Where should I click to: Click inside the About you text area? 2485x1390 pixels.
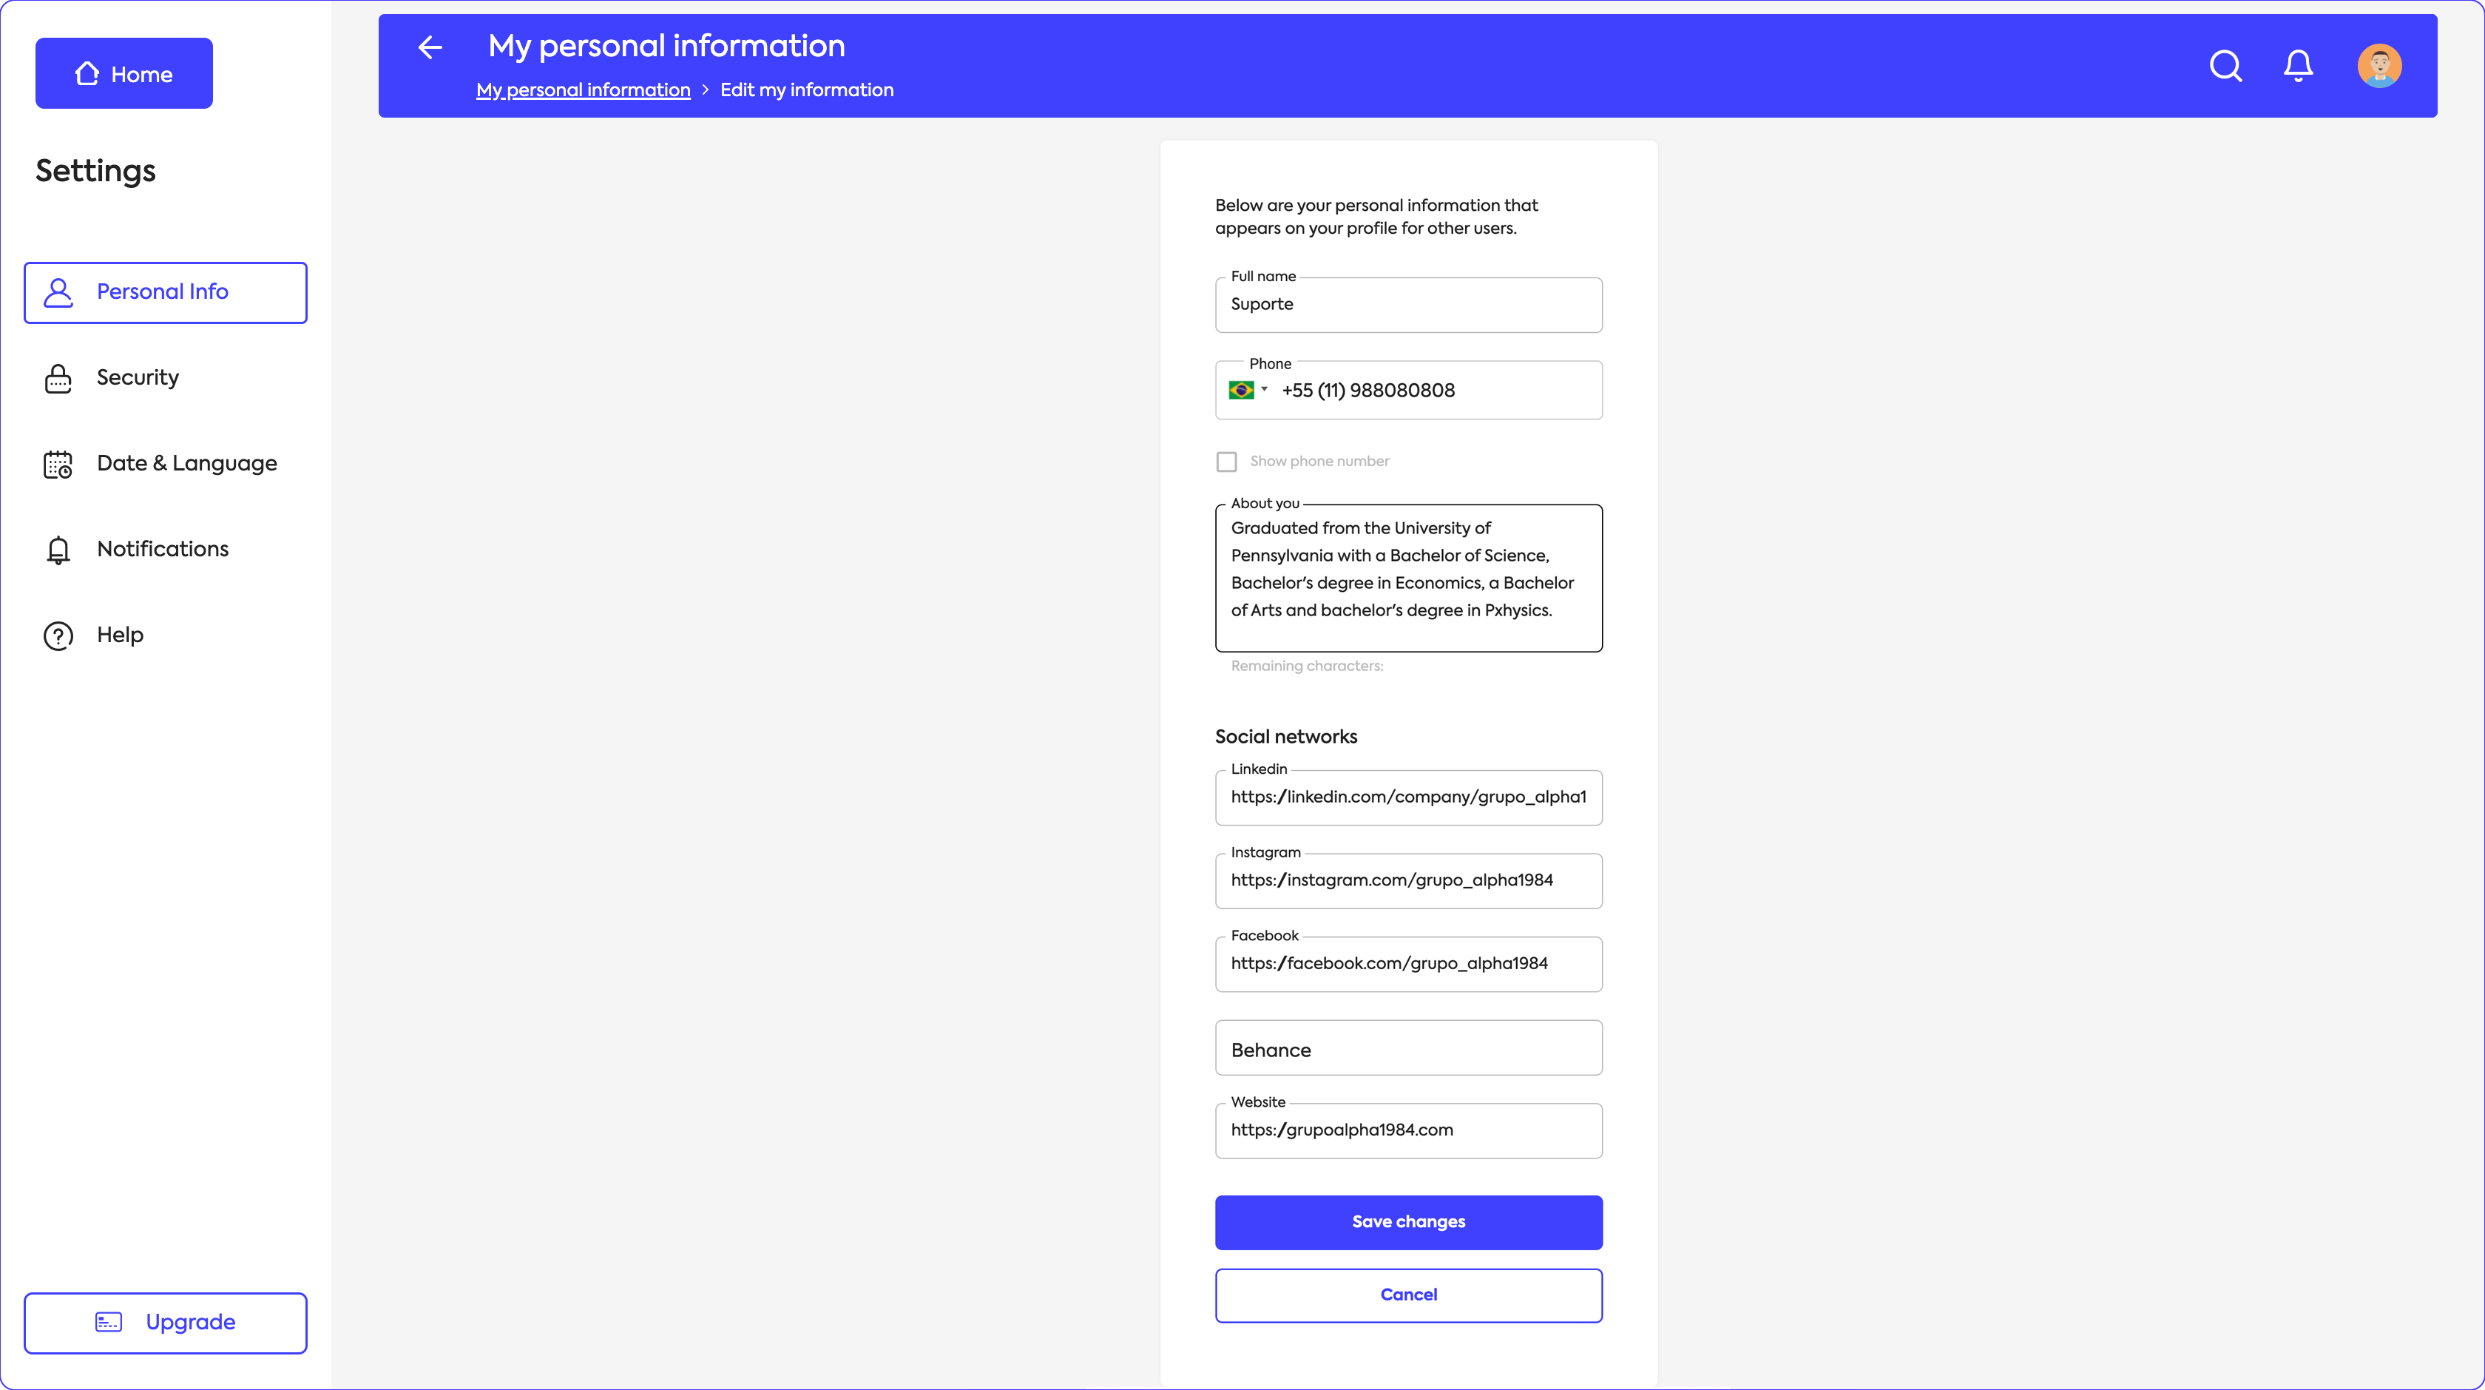[1408, 578]
